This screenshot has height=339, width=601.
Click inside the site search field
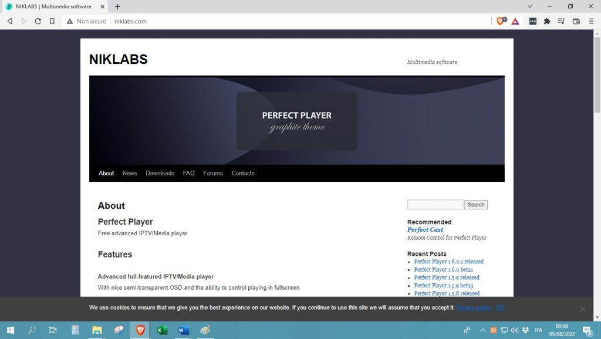[434, 204]
